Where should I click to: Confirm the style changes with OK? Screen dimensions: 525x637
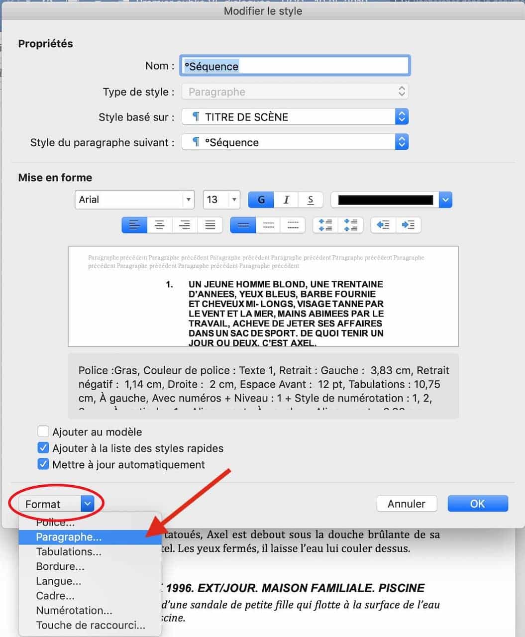point(477,504)
